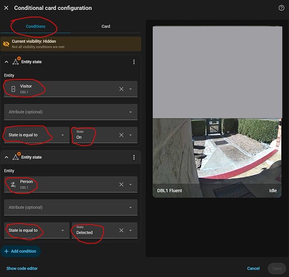289x277 pixels.
Task: Clear the On state value
Action: click(x=121, y=135)
